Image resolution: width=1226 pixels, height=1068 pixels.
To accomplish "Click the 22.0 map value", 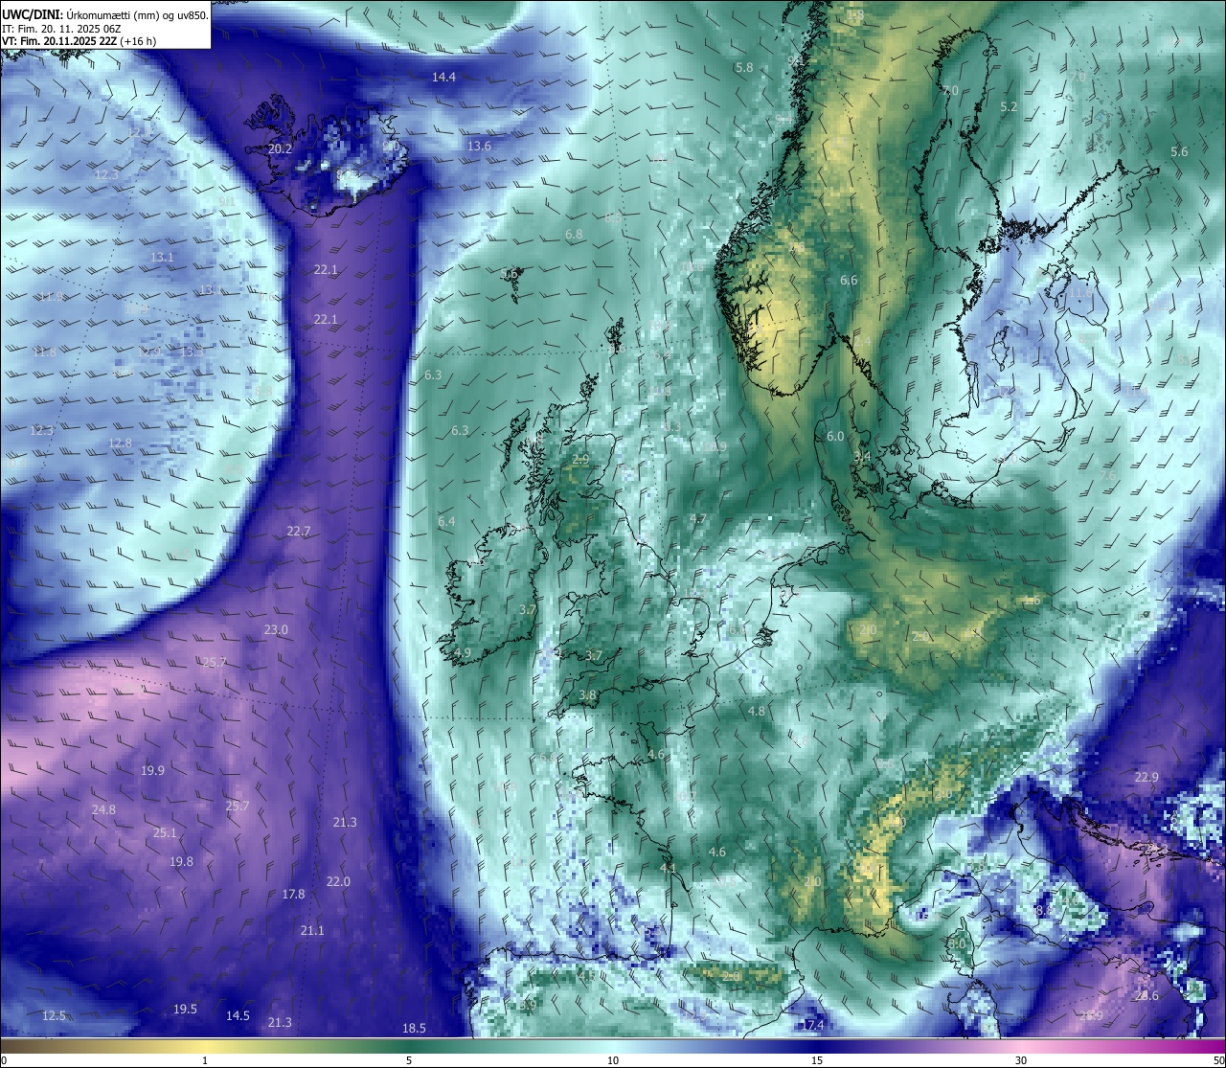I will pos(338,881).
